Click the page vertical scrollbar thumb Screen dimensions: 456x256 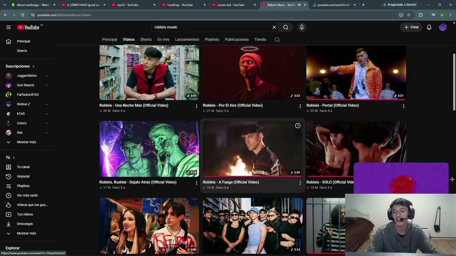454,82
